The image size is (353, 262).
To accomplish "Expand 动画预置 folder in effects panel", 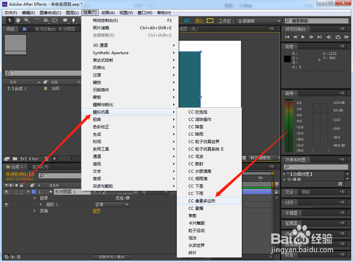I will 284,174.
